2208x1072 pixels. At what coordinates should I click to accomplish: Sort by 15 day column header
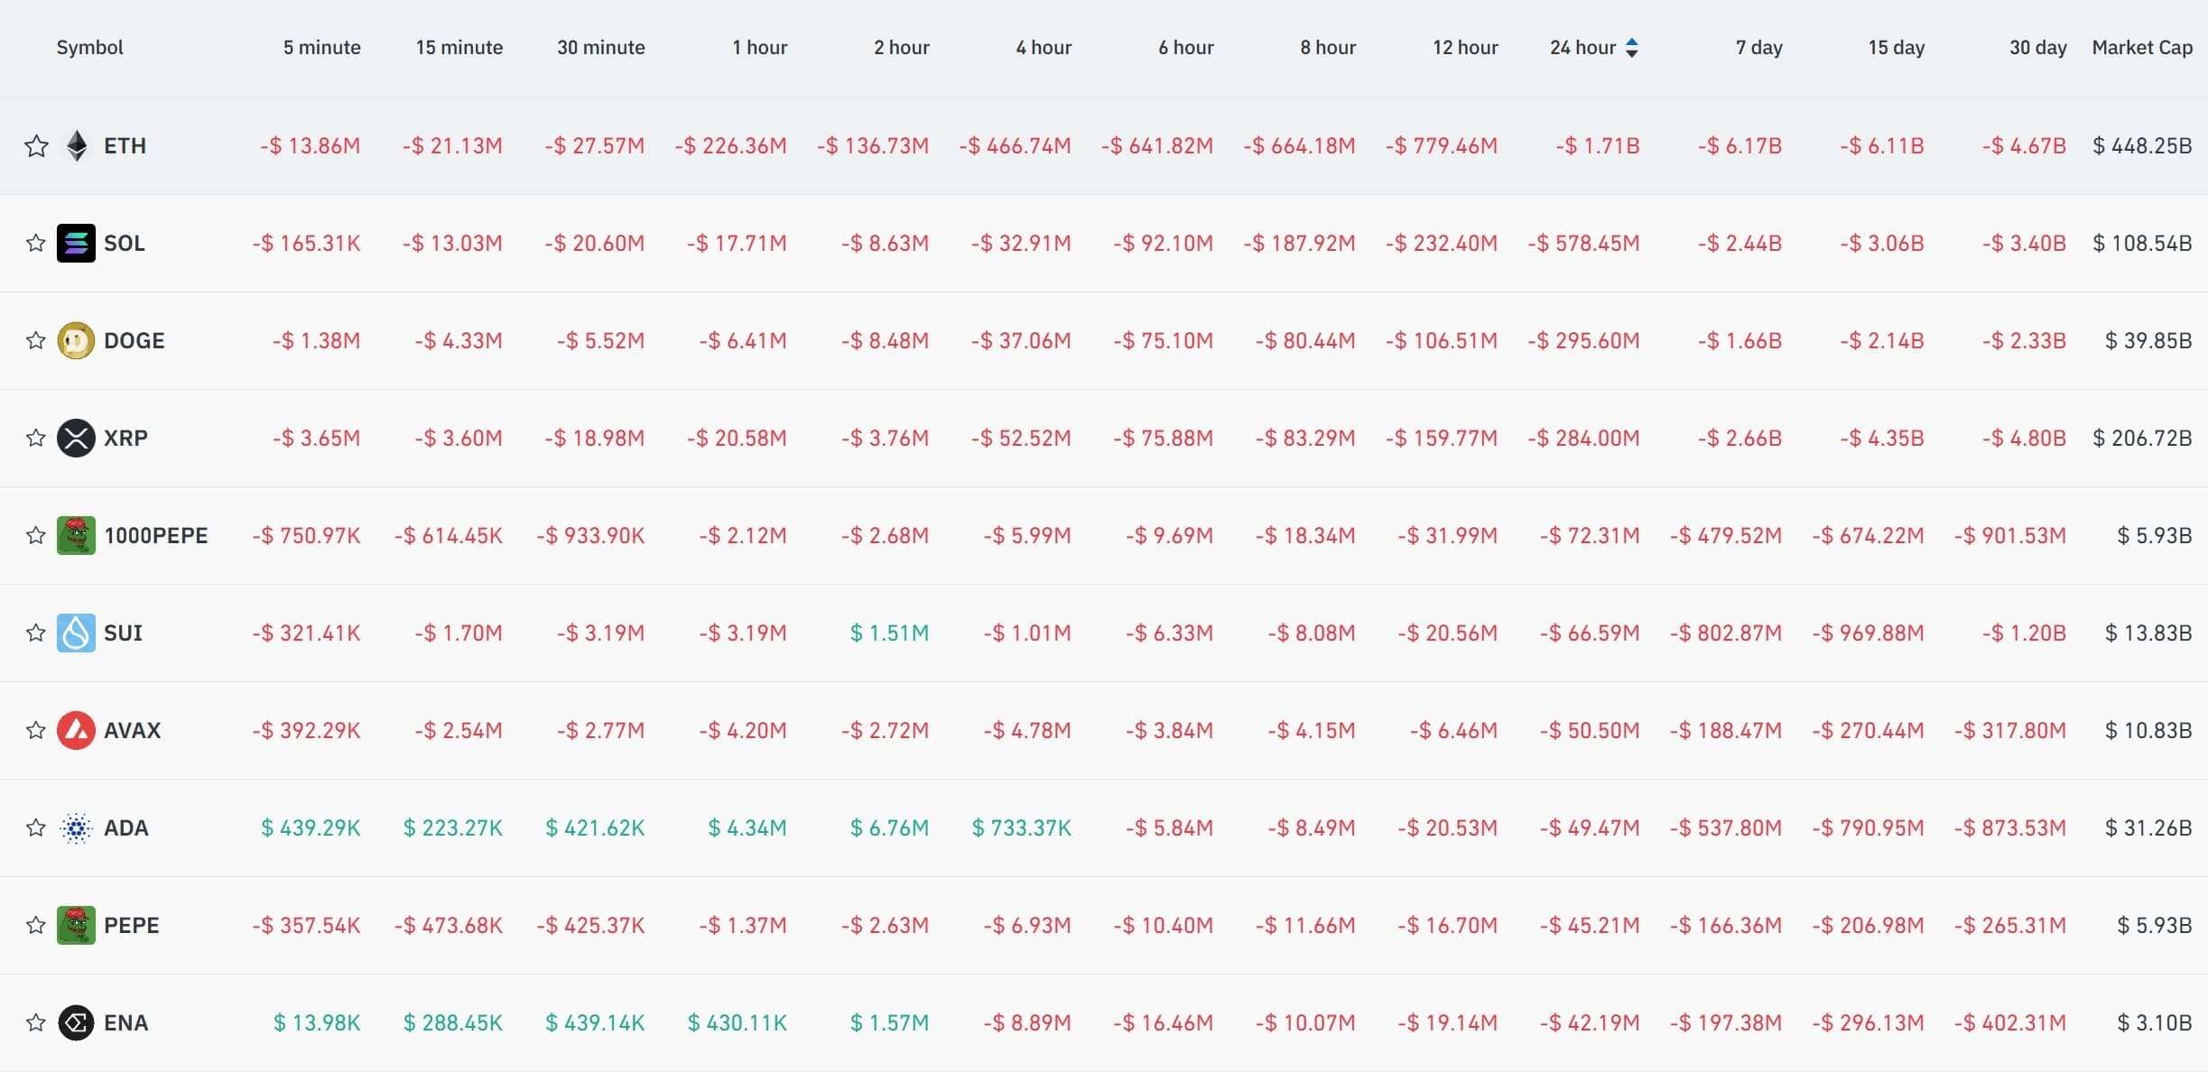(x=1897, y=48)
